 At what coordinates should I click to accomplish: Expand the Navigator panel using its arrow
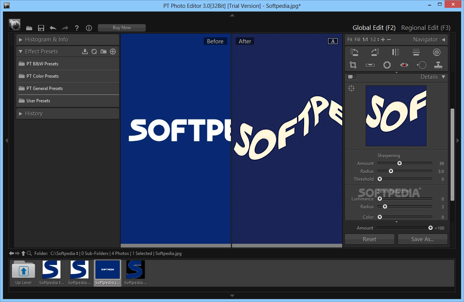(x=443, y=40)
